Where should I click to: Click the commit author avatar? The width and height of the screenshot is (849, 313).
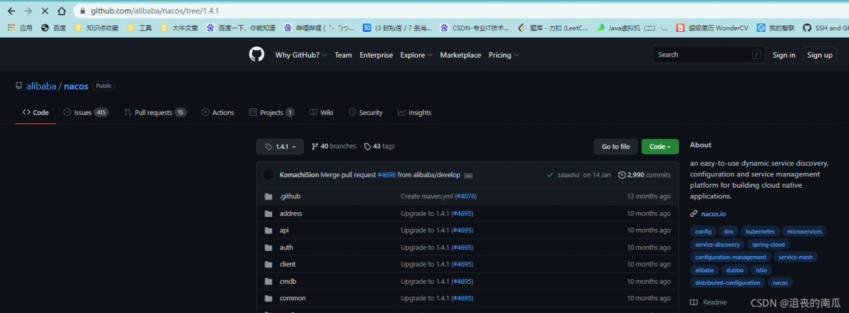pyautogui.click(x=269, y=175)
